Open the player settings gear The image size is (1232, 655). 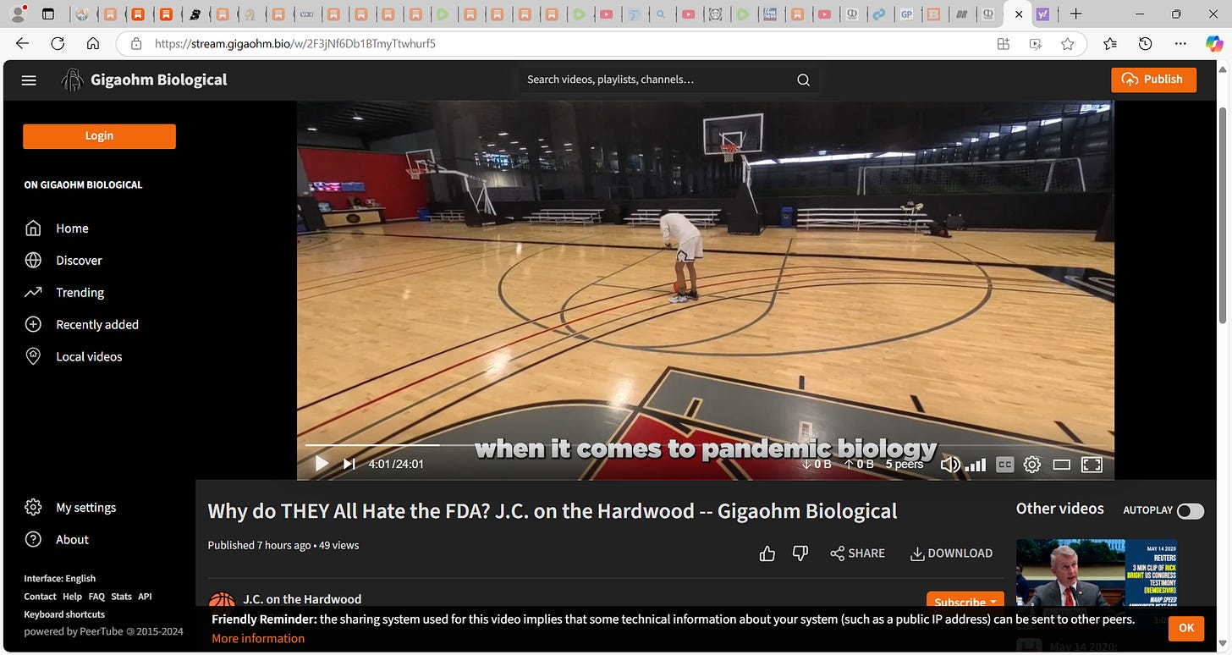click(1031, 465)
